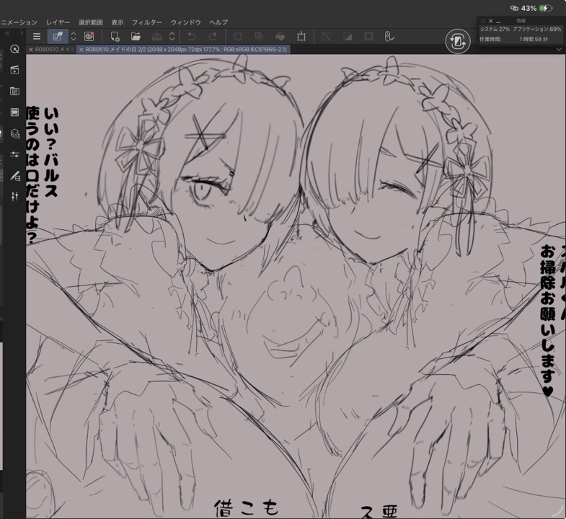The width and height of the screenshot is (566, 519).
Task: Click the 1時間58分 elapsed time value
Action: [x=534, y=39]
